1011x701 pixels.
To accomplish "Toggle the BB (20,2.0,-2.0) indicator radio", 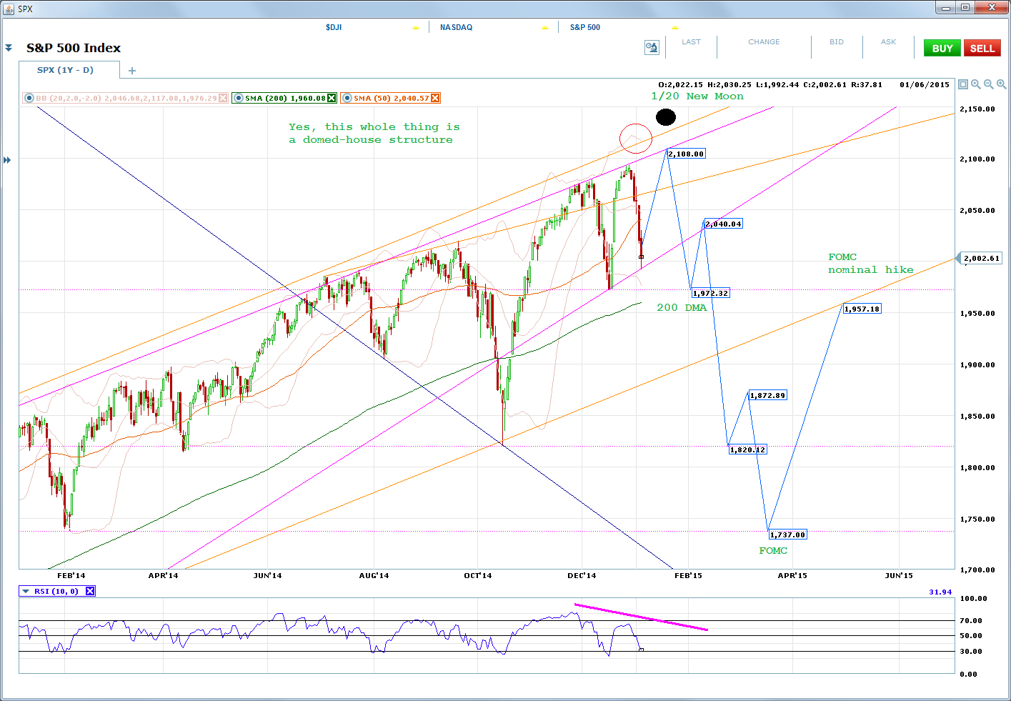I will pyautogui.click(x=29, y=98).
